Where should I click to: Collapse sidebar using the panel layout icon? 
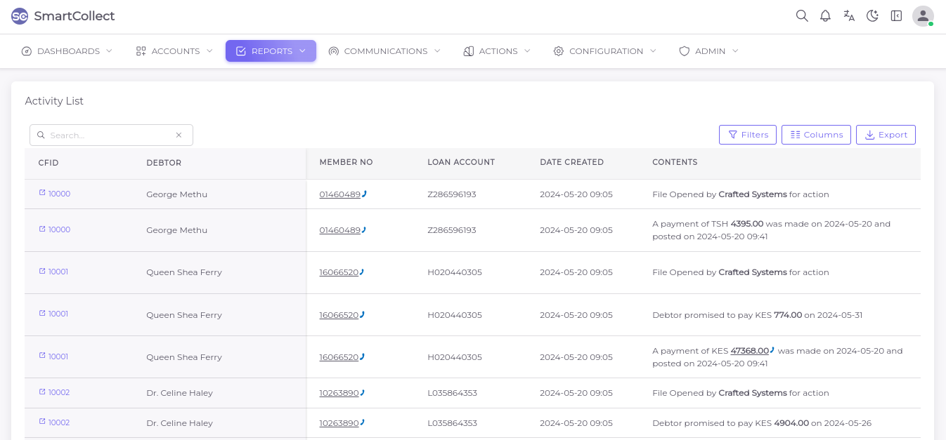tap(896, 16)
